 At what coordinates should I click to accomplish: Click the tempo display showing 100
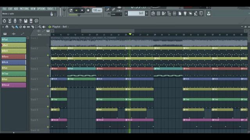97,10
